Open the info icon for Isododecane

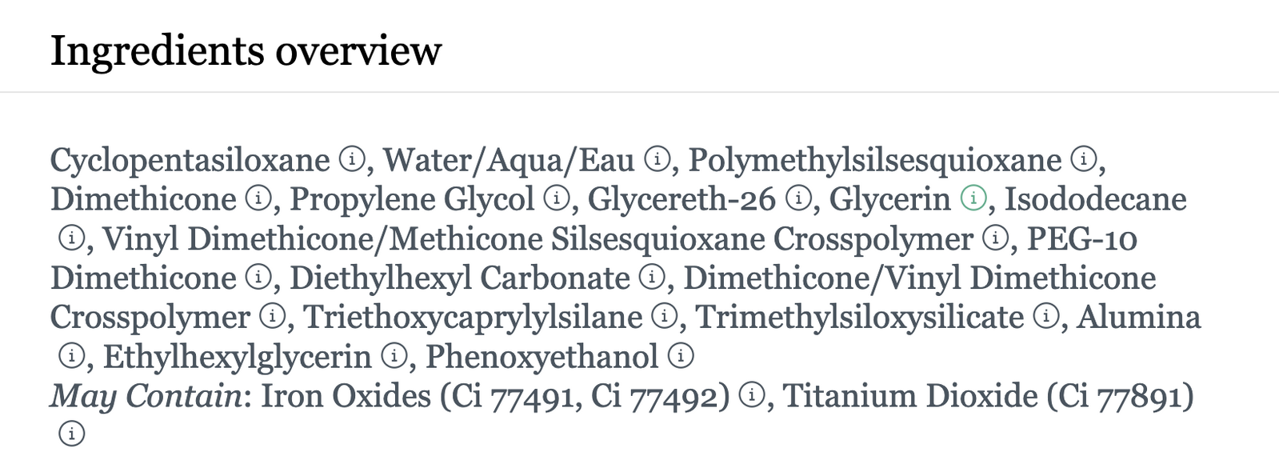(72, 238)
